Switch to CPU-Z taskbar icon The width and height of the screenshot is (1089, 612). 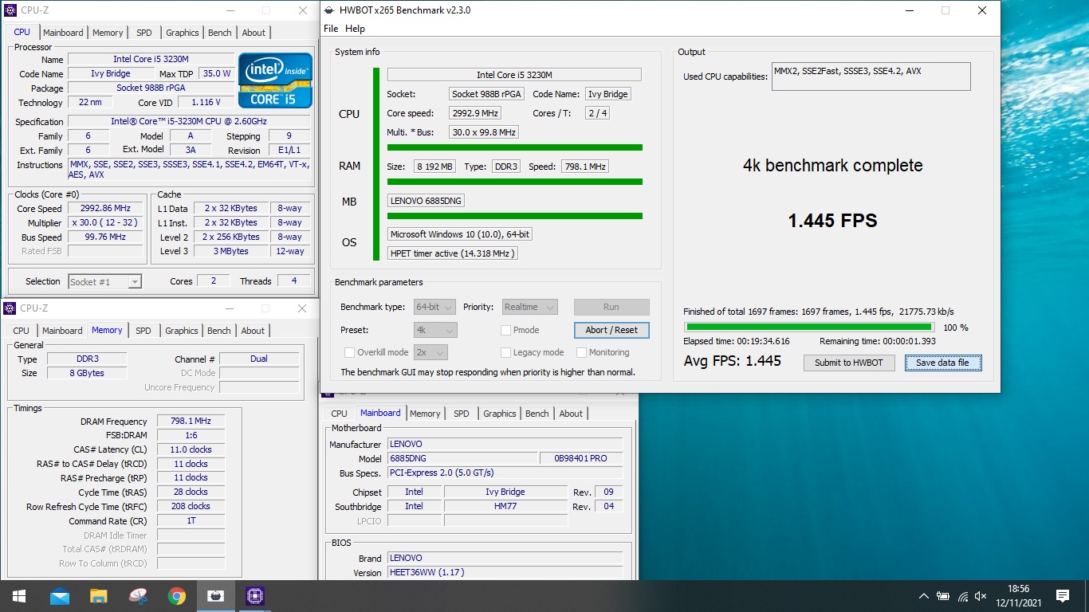coord(254,596)
